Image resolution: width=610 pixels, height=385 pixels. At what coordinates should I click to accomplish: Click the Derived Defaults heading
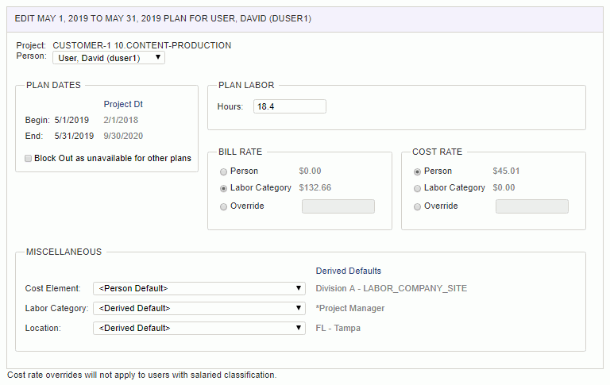[348, 271]
